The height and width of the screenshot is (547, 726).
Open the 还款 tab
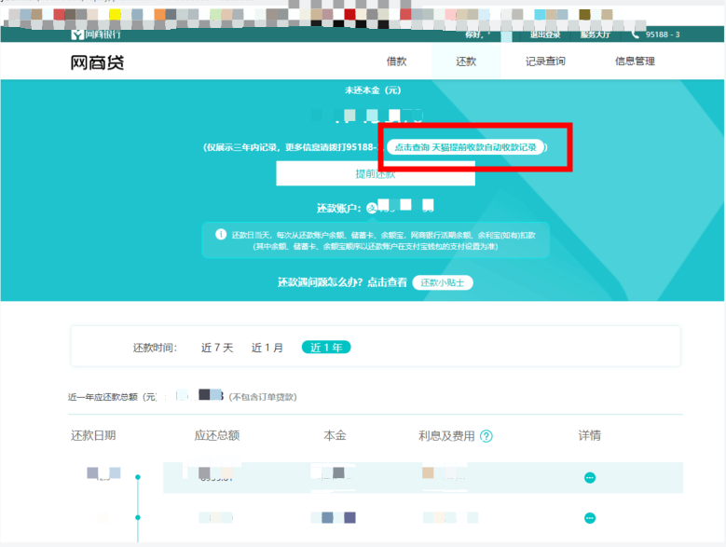click(466, 62)
